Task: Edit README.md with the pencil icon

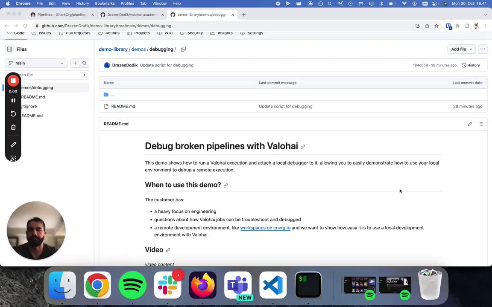Action: tap(470, 124)
